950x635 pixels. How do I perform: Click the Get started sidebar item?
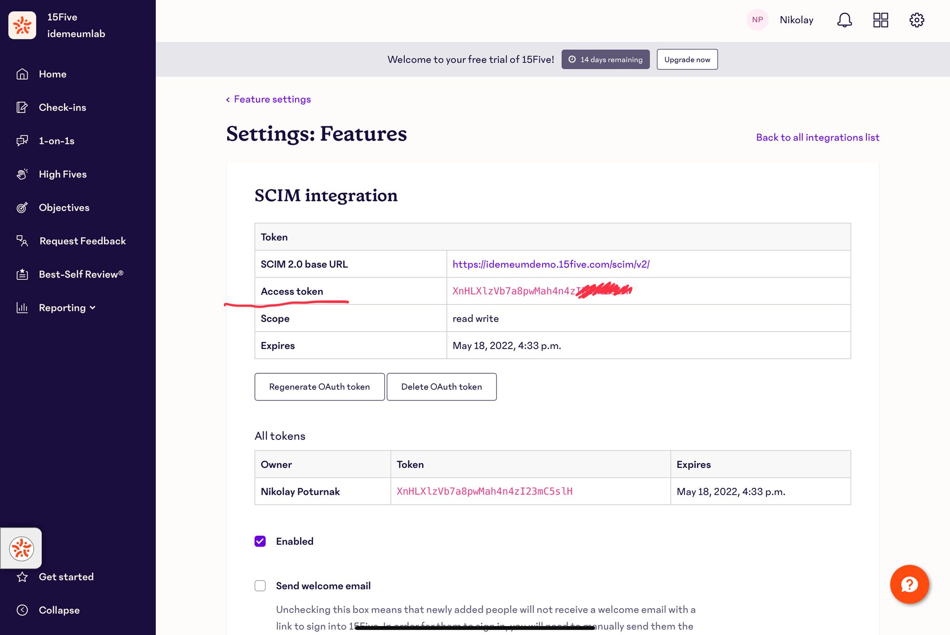click(66, 577)
